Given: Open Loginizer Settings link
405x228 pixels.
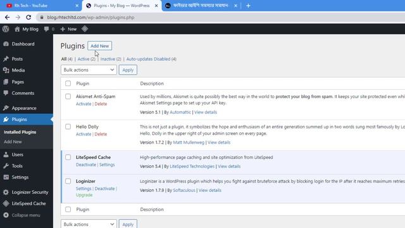Looking at the screenshot, I should [x=84, y=189].
